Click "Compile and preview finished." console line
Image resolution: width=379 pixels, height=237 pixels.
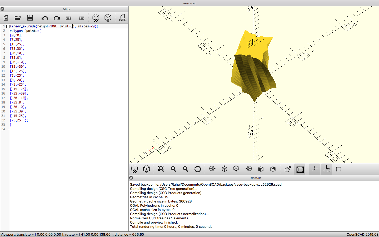pos(154,222)
